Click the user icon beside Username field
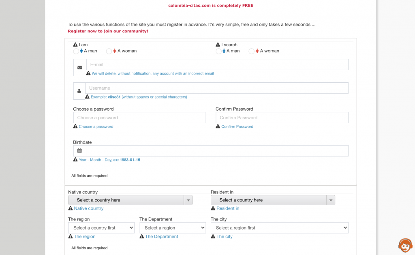This screenshot has height=255, width=415. (79, 91)
